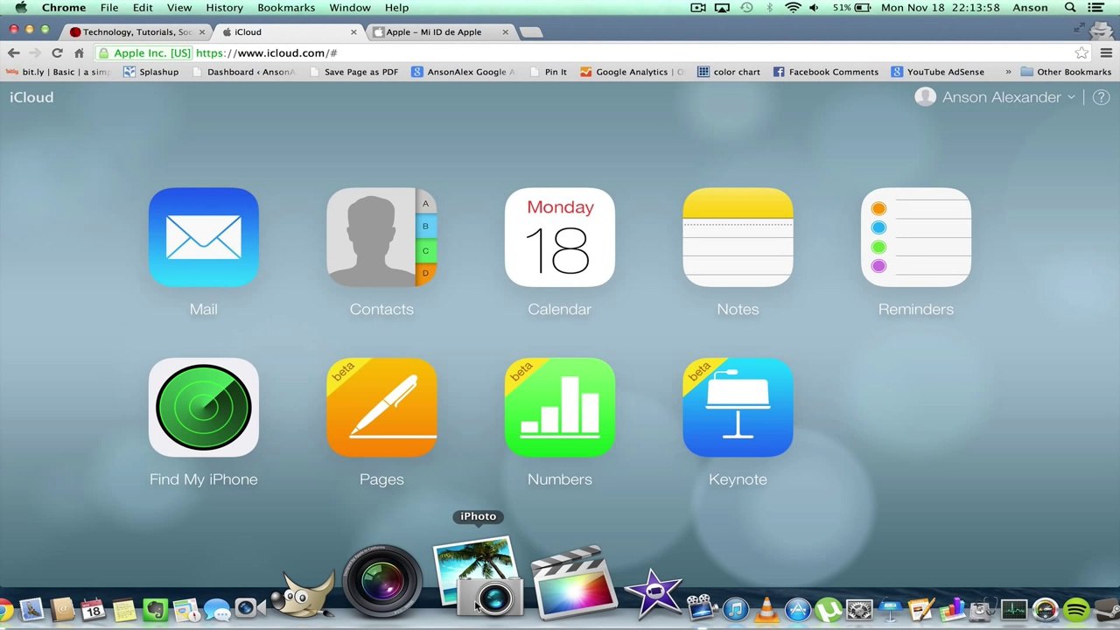This screenshot has height=630, width=1120.
Task: Open the battery status menu at 51%
Action: (x=853, y=8)
